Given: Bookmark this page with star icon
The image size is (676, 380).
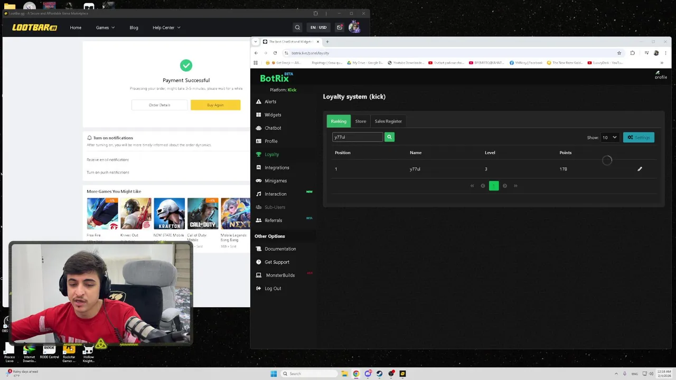Looking at the screenshot, I should pos(619,53).
